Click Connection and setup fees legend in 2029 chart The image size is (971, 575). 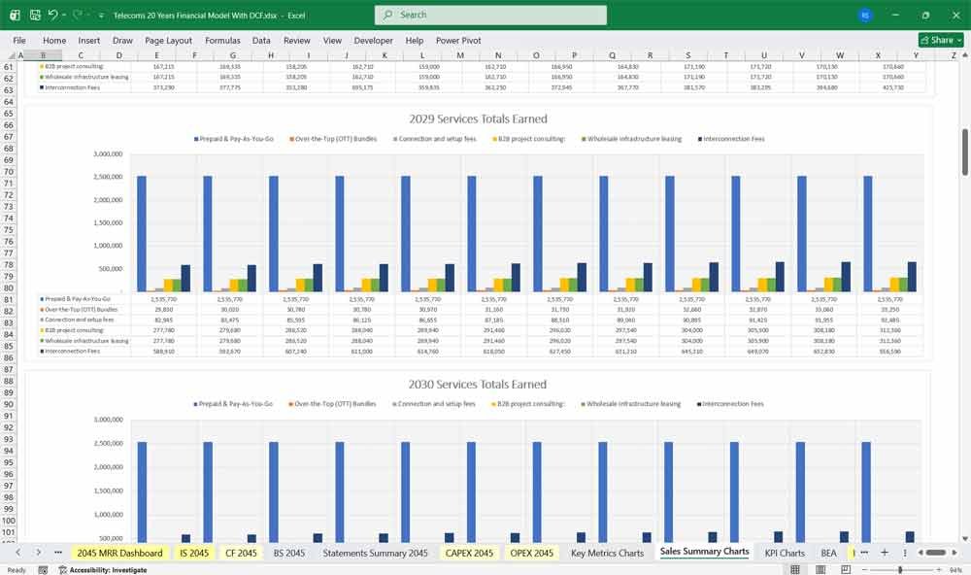pyautogui.click(x=435, y=139)
